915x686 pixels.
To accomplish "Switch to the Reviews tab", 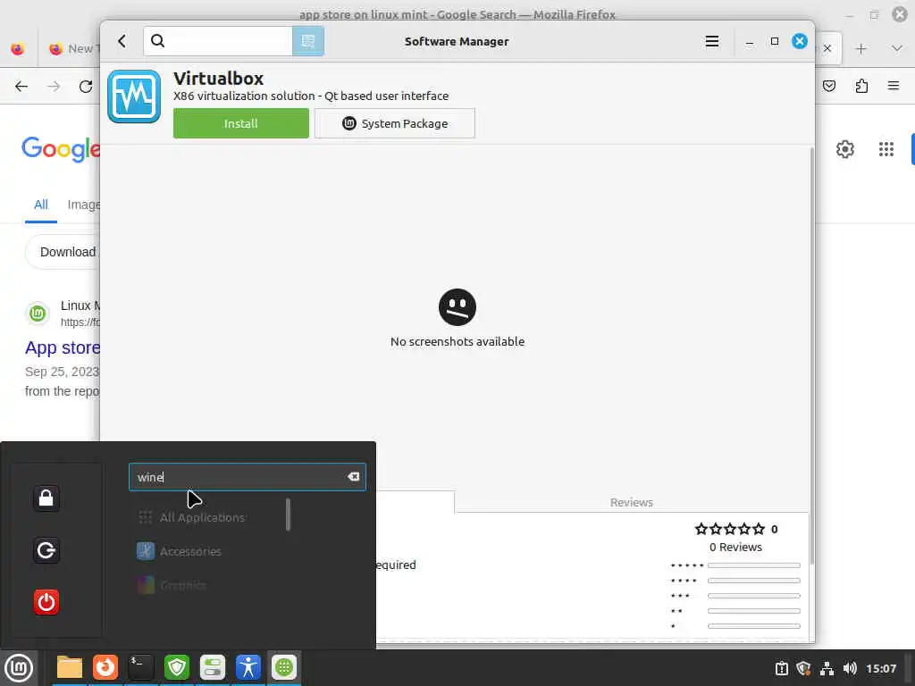I will [x=632, y=502].
